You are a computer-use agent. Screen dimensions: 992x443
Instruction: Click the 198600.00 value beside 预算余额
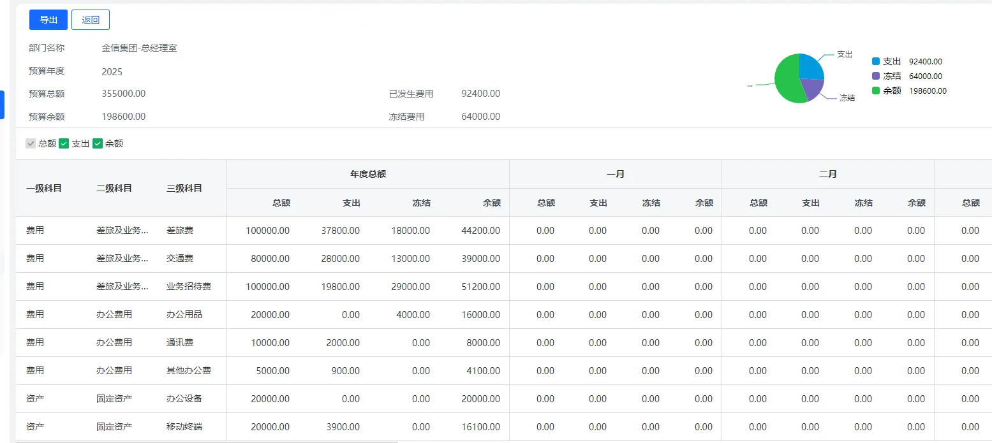tap(124, 117)
